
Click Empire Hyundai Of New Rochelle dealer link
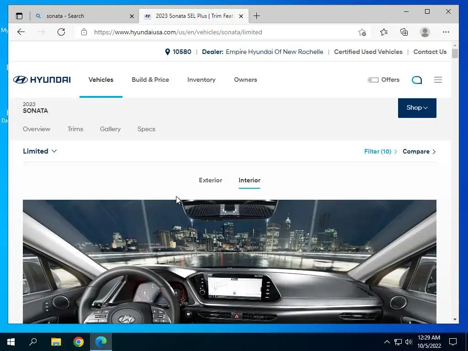tap(274, 52)
